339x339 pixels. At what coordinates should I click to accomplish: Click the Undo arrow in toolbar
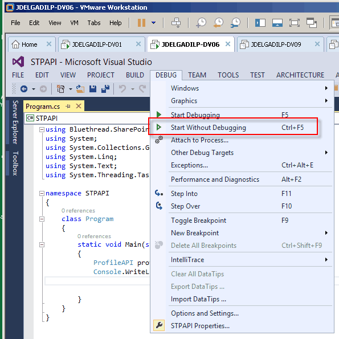(122, 89)
